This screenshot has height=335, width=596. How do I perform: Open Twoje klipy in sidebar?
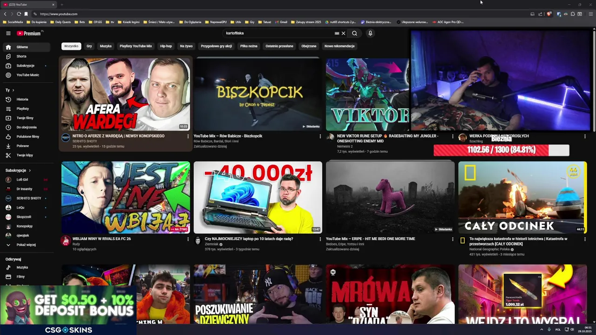(x=25, y=155)
